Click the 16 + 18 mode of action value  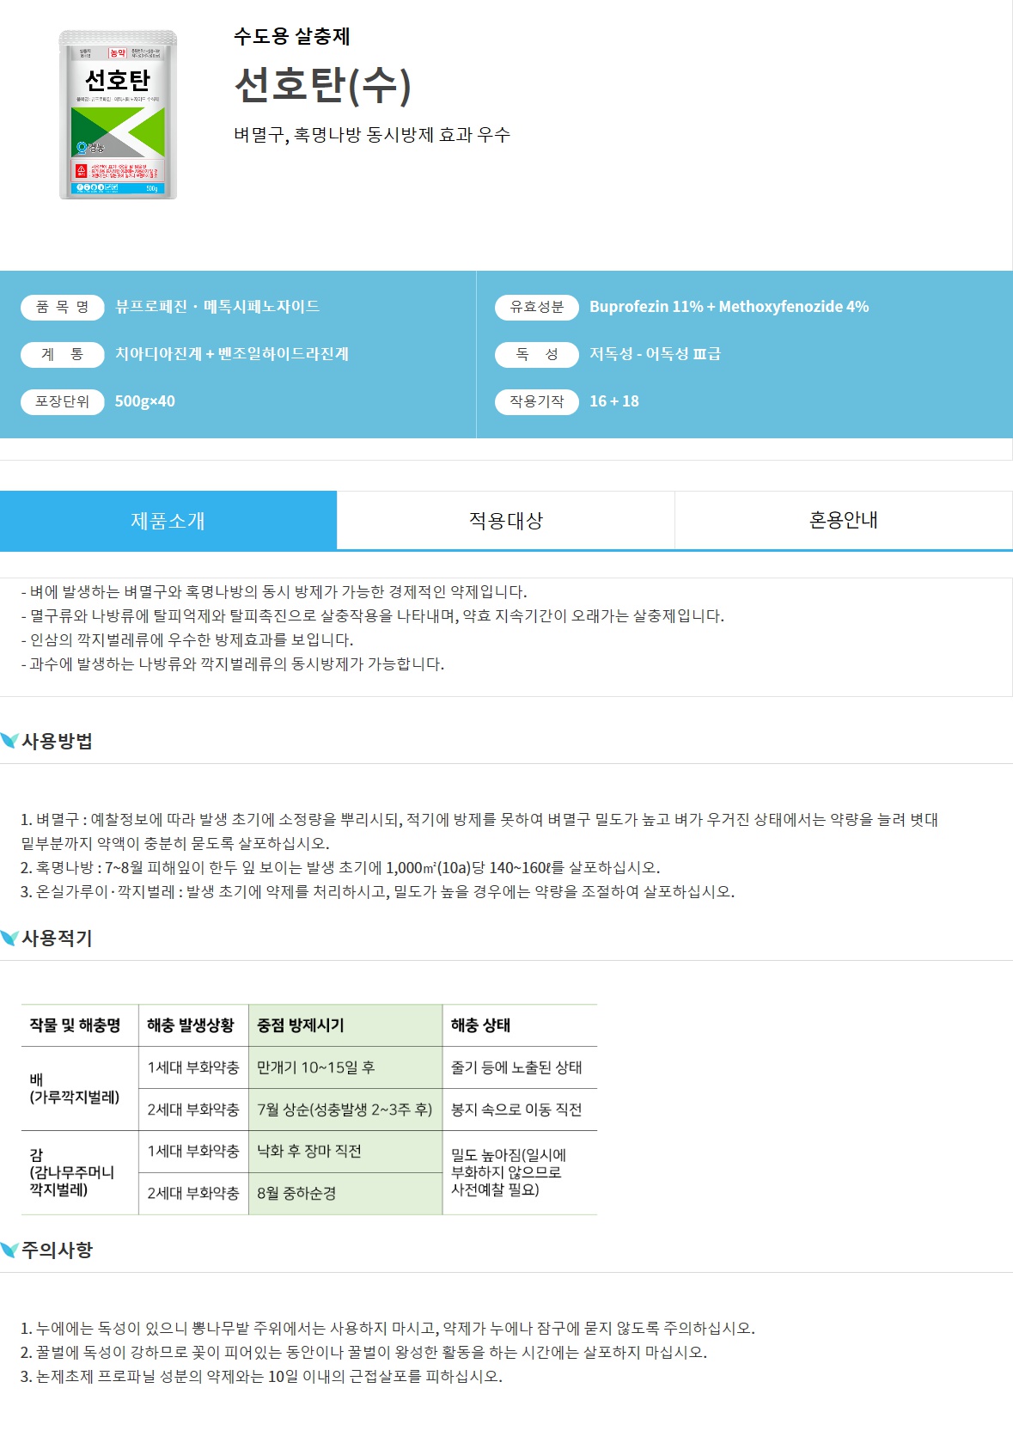click(614, 401)
